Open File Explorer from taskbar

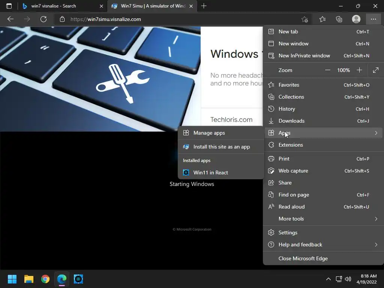tap(28, 279)
